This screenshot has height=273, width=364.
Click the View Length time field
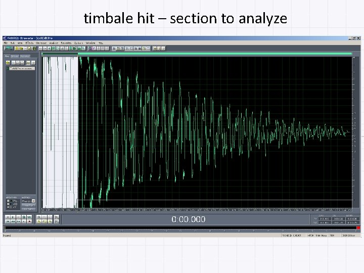coord(353,222)
